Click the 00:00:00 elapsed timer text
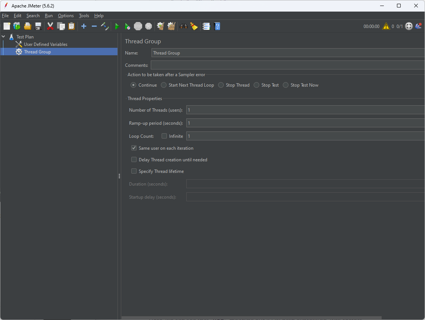Image resolution: width=425 pixels, height=320 pixels. (372, 27)
